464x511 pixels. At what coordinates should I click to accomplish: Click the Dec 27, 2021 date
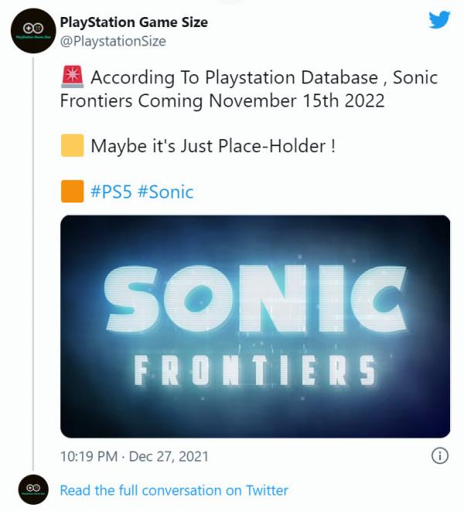(x=167, y=457)
